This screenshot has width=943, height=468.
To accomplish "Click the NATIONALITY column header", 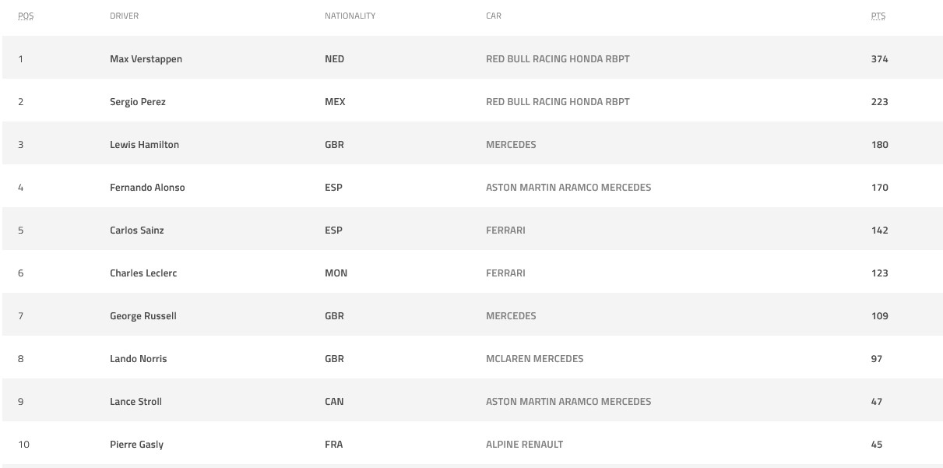I will (350, 16).
